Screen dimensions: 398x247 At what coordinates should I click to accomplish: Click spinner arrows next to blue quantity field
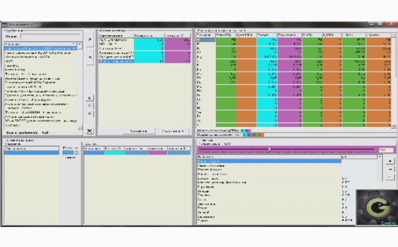(76, 153)
